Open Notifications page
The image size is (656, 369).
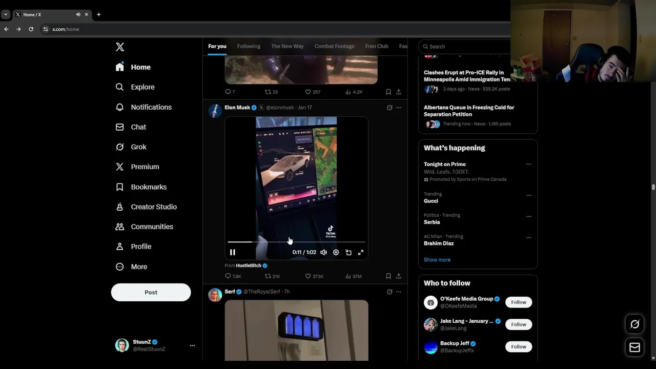click(143, 107)
